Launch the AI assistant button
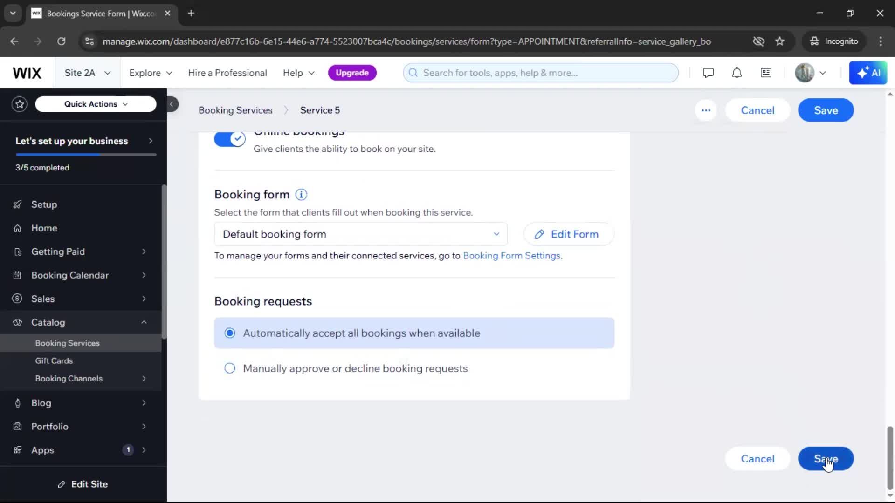This screenshot has height=503, width=895. click(x=868, y=73)
